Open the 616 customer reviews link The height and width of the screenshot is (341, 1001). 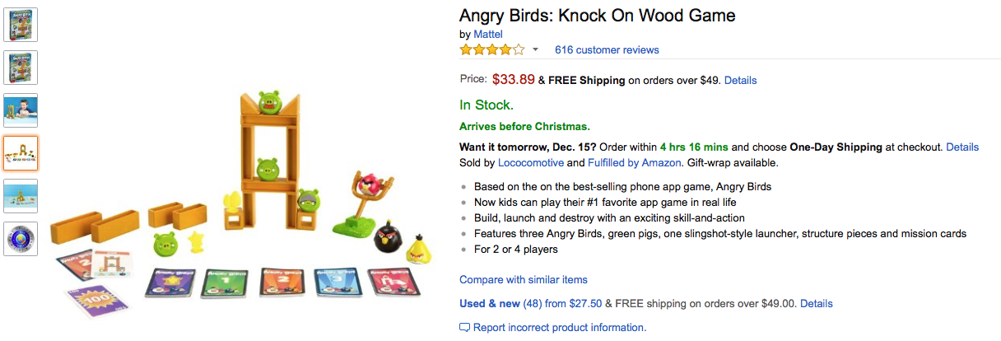[607, 50]
